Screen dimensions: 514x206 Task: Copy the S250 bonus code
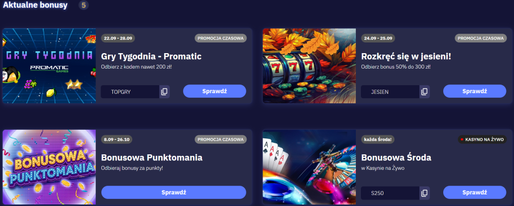coord(425,193)
